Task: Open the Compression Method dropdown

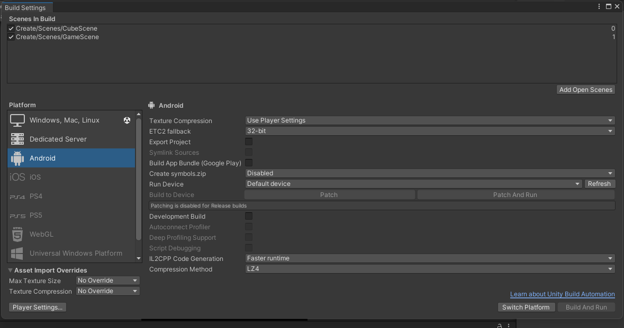Action: click(x=430, y=269)
